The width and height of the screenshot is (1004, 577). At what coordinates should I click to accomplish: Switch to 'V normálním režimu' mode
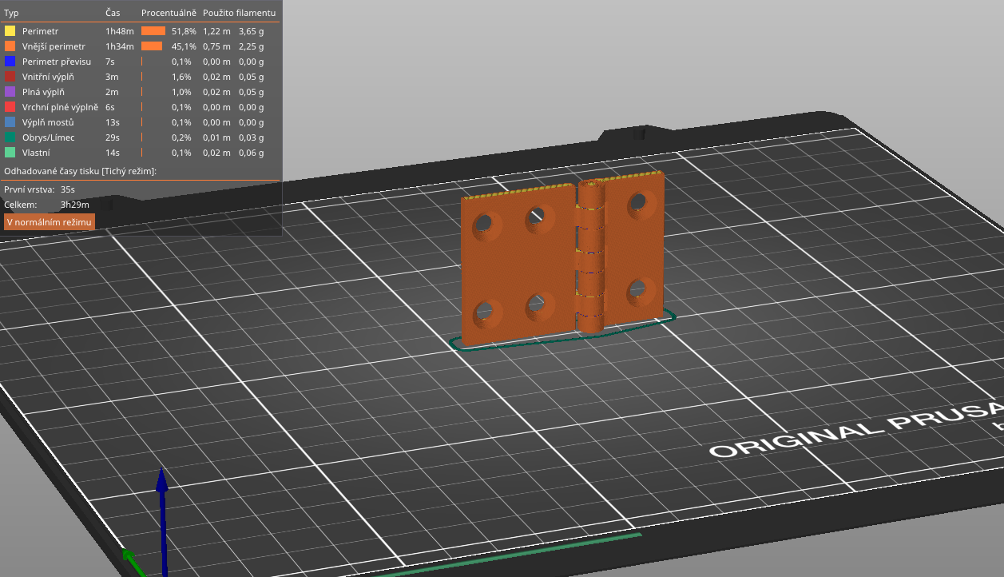pos(50,221)
